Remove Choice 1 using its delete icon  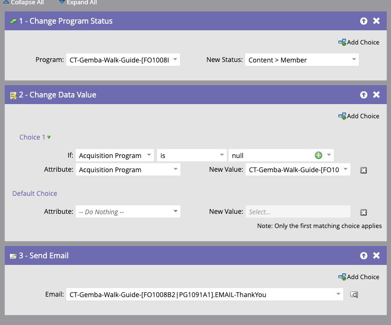(x=364, y=170)
